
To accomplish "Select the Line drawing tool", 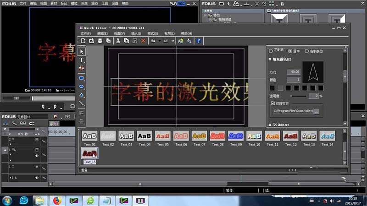I will (82, 103).
